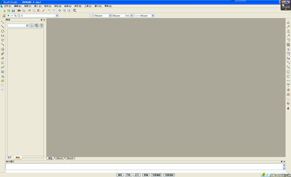
Task: Open the ByLayer line weight dropdown
Action: (144, 16)
